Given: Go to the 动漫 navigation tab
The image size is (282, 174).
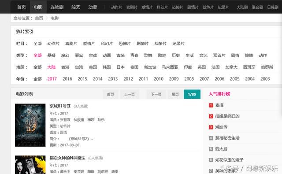Looking at the screenshot, I should (93, 7).
